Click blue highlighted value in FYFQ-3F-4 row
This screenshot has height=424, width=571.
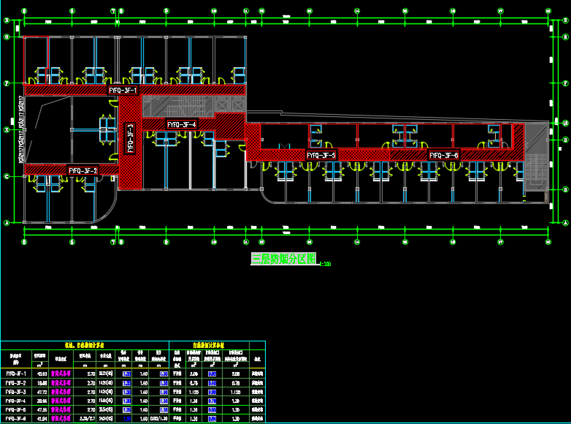pyautogui.click(x=126, y=401)
